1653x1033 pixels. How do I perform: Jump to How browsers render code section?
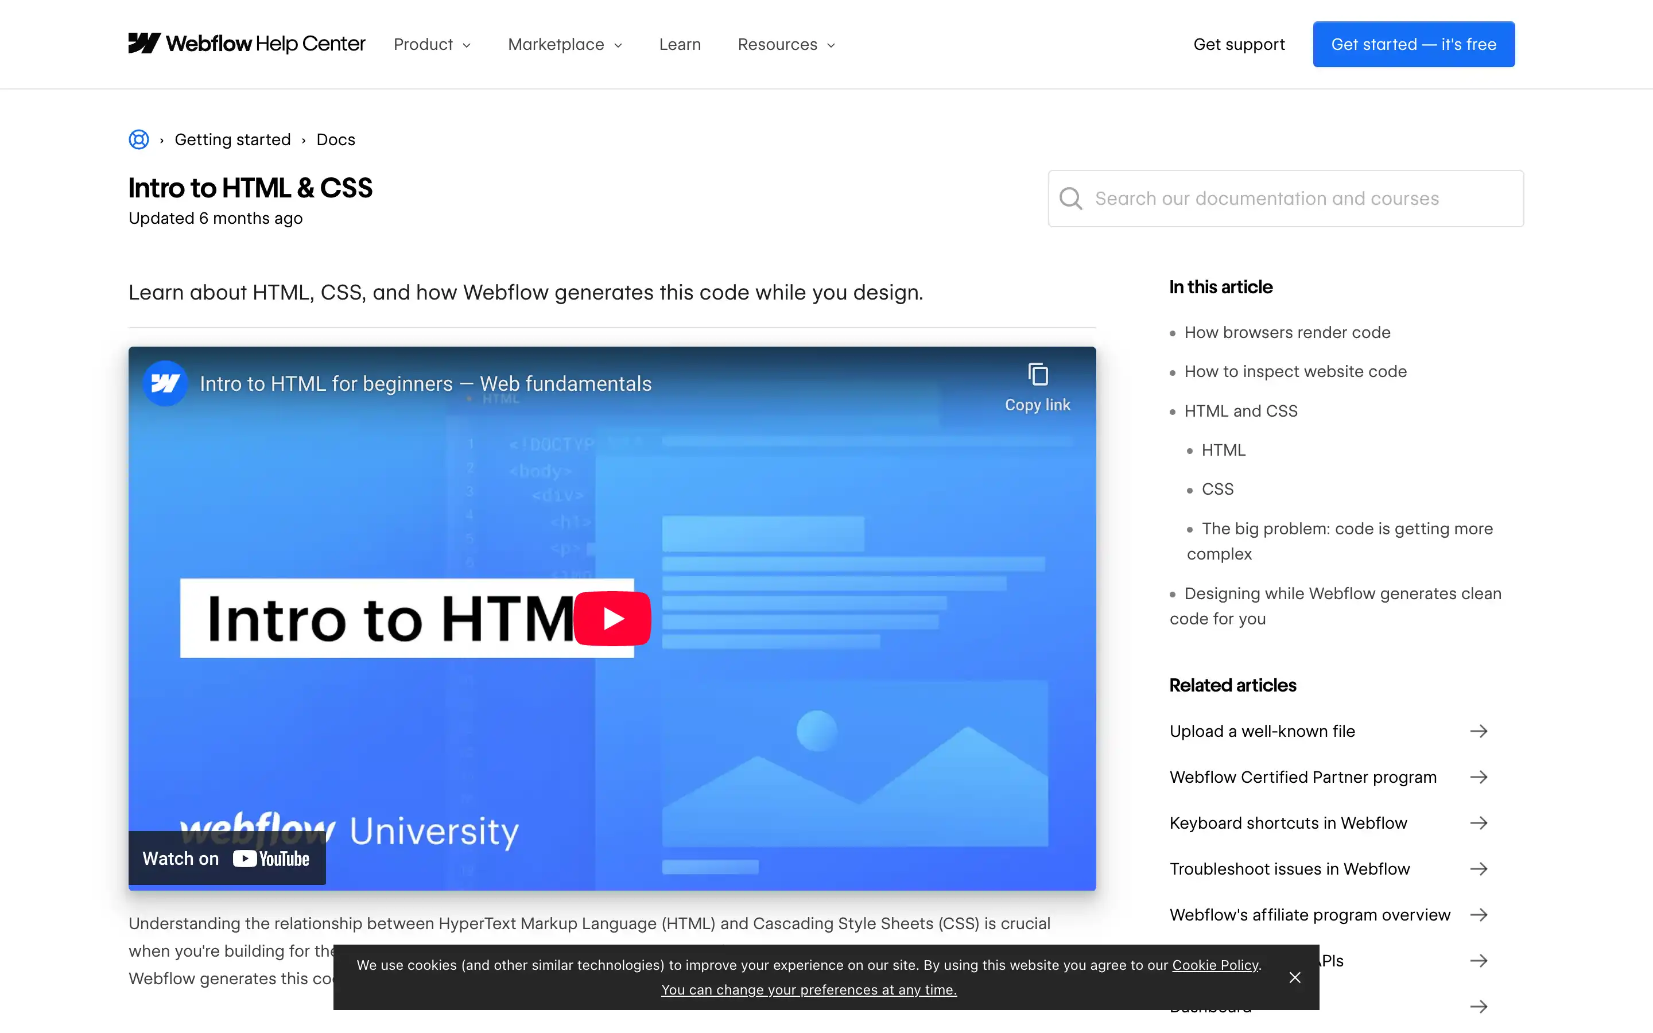1287,333
